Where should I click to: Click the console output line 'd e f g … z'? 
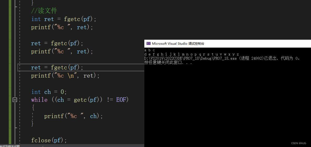click(x=192, y=54)
